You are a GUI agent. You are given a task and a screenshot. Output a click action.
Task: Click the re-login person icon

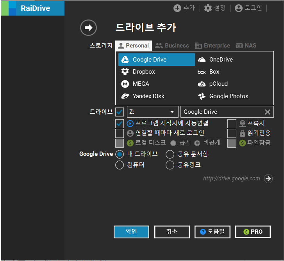click(130, 133)
